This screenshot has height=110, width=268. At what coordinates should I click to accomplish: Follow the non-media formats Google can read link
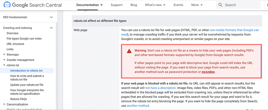[234, 30]
